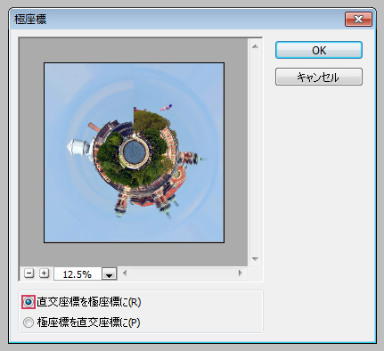Click the gray margin above preview image
Screen dimensions: 384x351
pyautogui.click(x=134, y=51)
